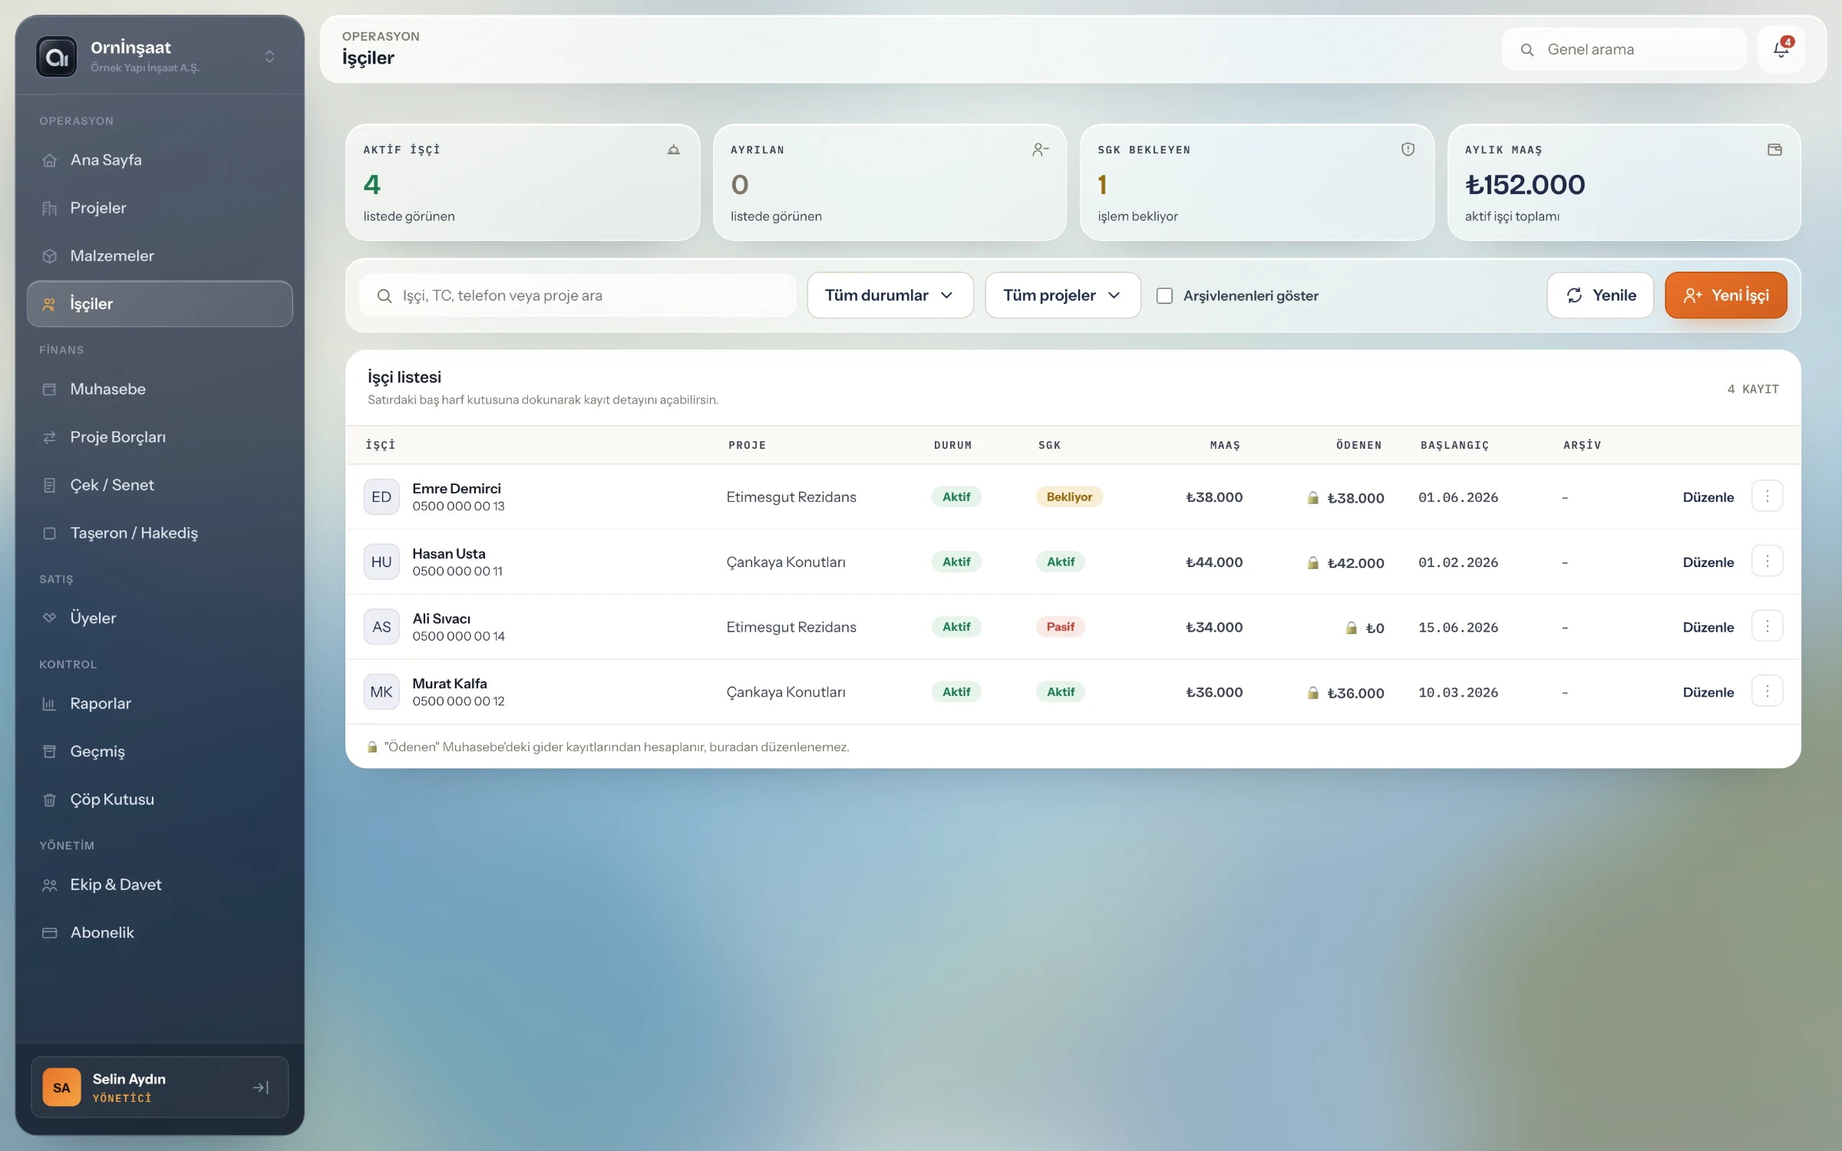The height and width of the screenshot is (1151, 1842).
Task: Open Raporlar in the sidebar
Action: click(160, 704)
